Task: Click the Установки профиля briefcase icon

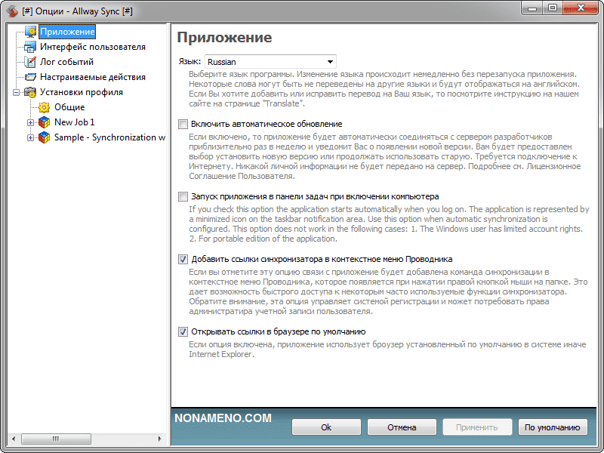Action: click(30, 92)
